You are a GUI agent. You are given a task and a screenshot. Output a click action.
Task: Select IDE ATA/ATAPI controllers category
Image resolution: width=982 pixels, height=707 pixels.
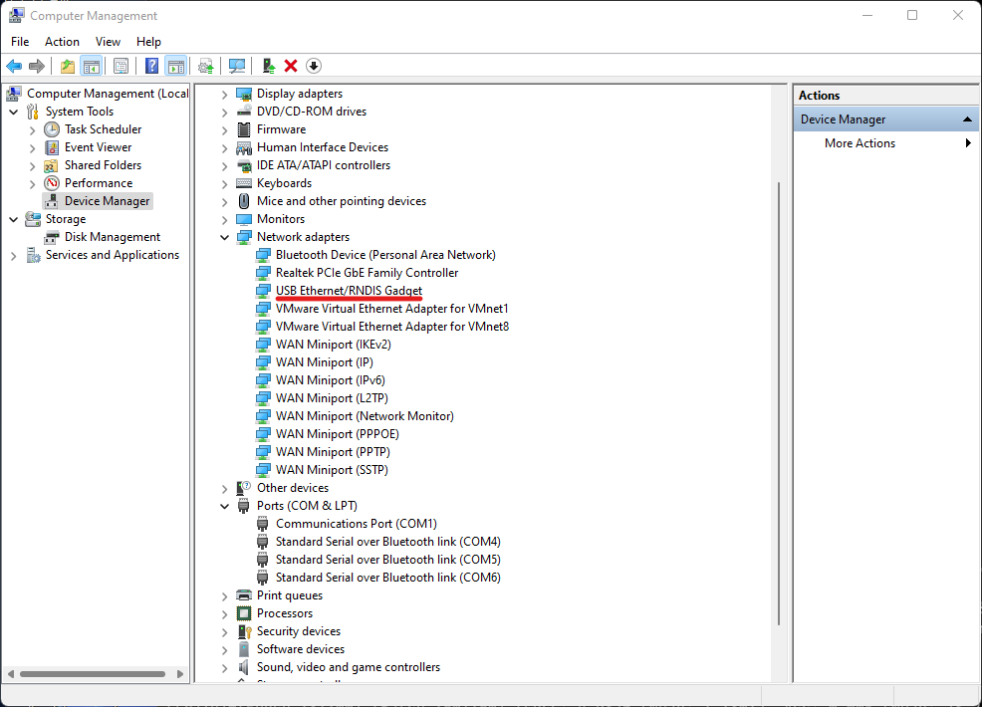point(323,165)
